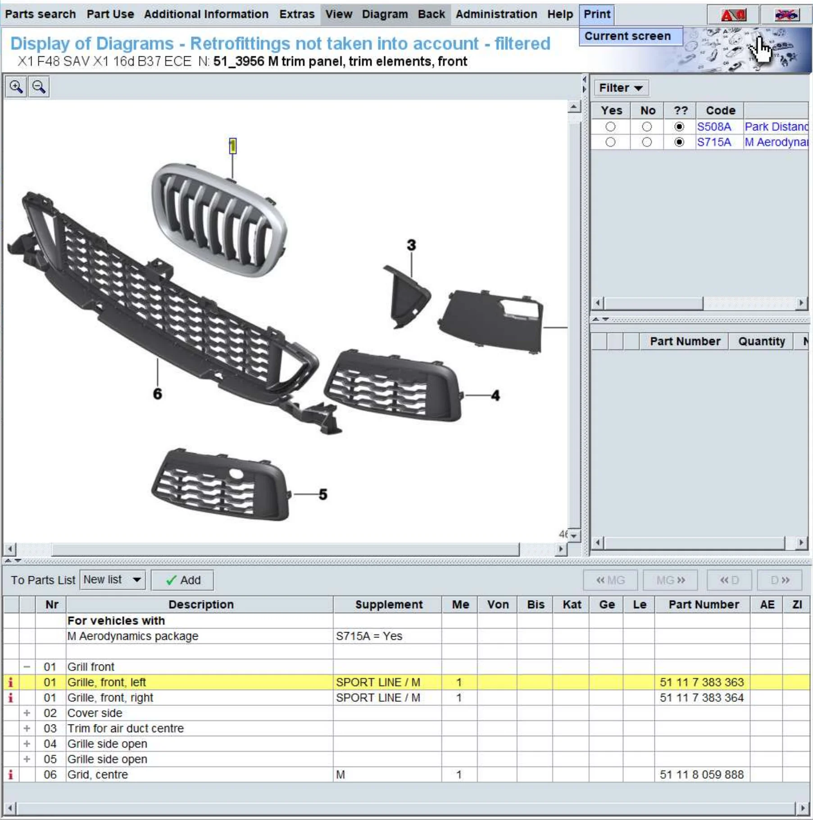This screenshot has height=820, width=813.
Task: Click part number 51 11 7 383 363
Action: (x=702, y=682)
